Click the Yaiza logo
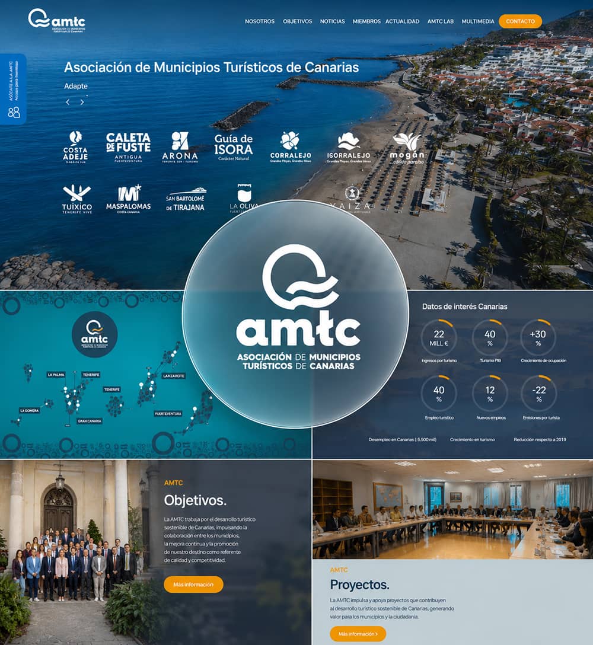This screenshot has width=593, height=645. [x=352, y=200]
